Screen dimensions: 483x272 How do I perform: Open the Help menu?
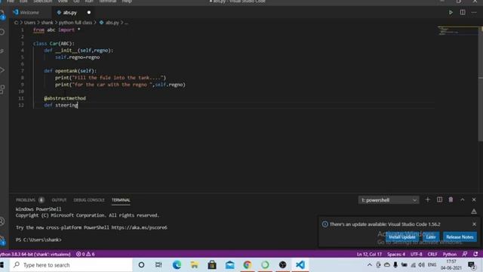tap(127, 2)
